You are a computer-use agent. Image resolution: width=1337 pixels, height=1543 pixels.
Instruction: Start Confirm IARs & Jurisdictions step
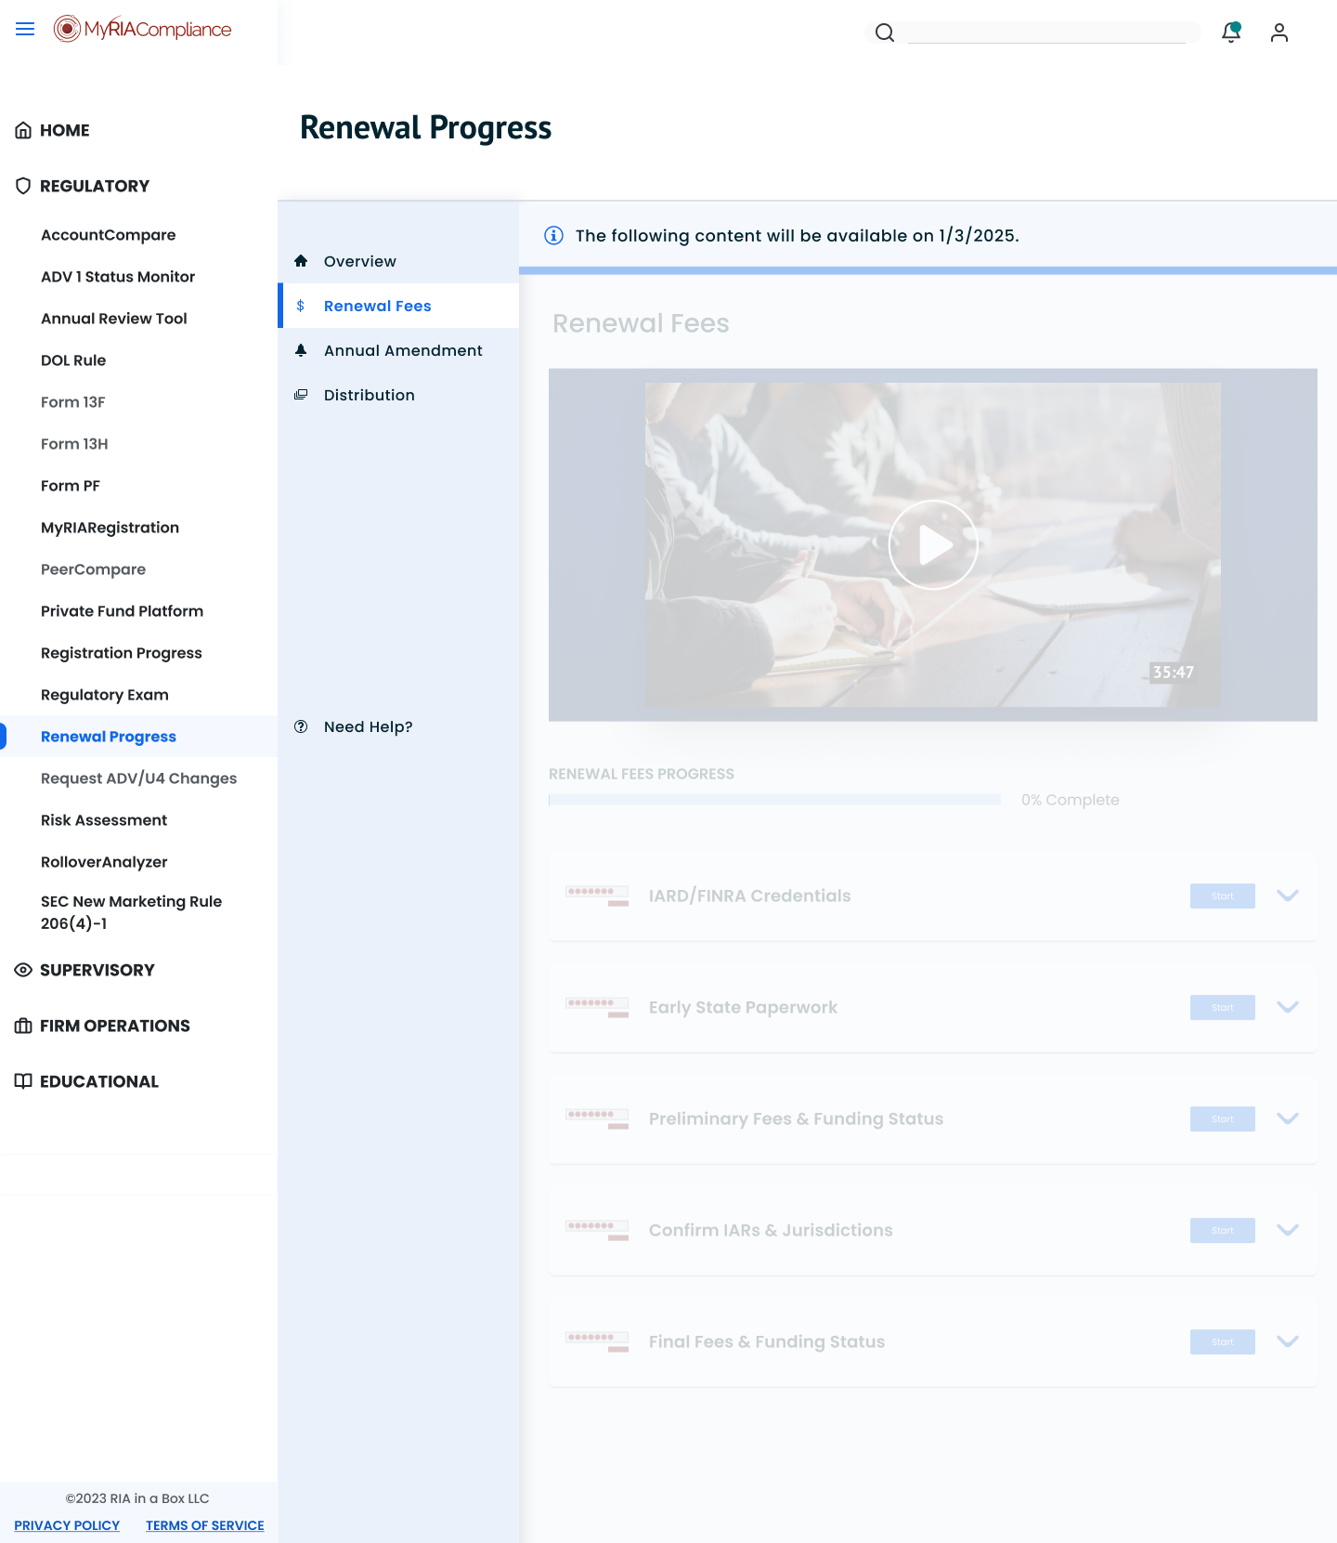point(1223,1230)
